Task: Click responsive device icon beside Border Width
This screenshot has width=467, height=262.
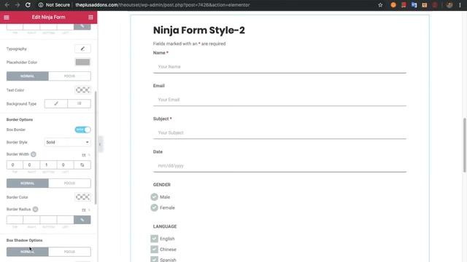Action: coord(34,154)
